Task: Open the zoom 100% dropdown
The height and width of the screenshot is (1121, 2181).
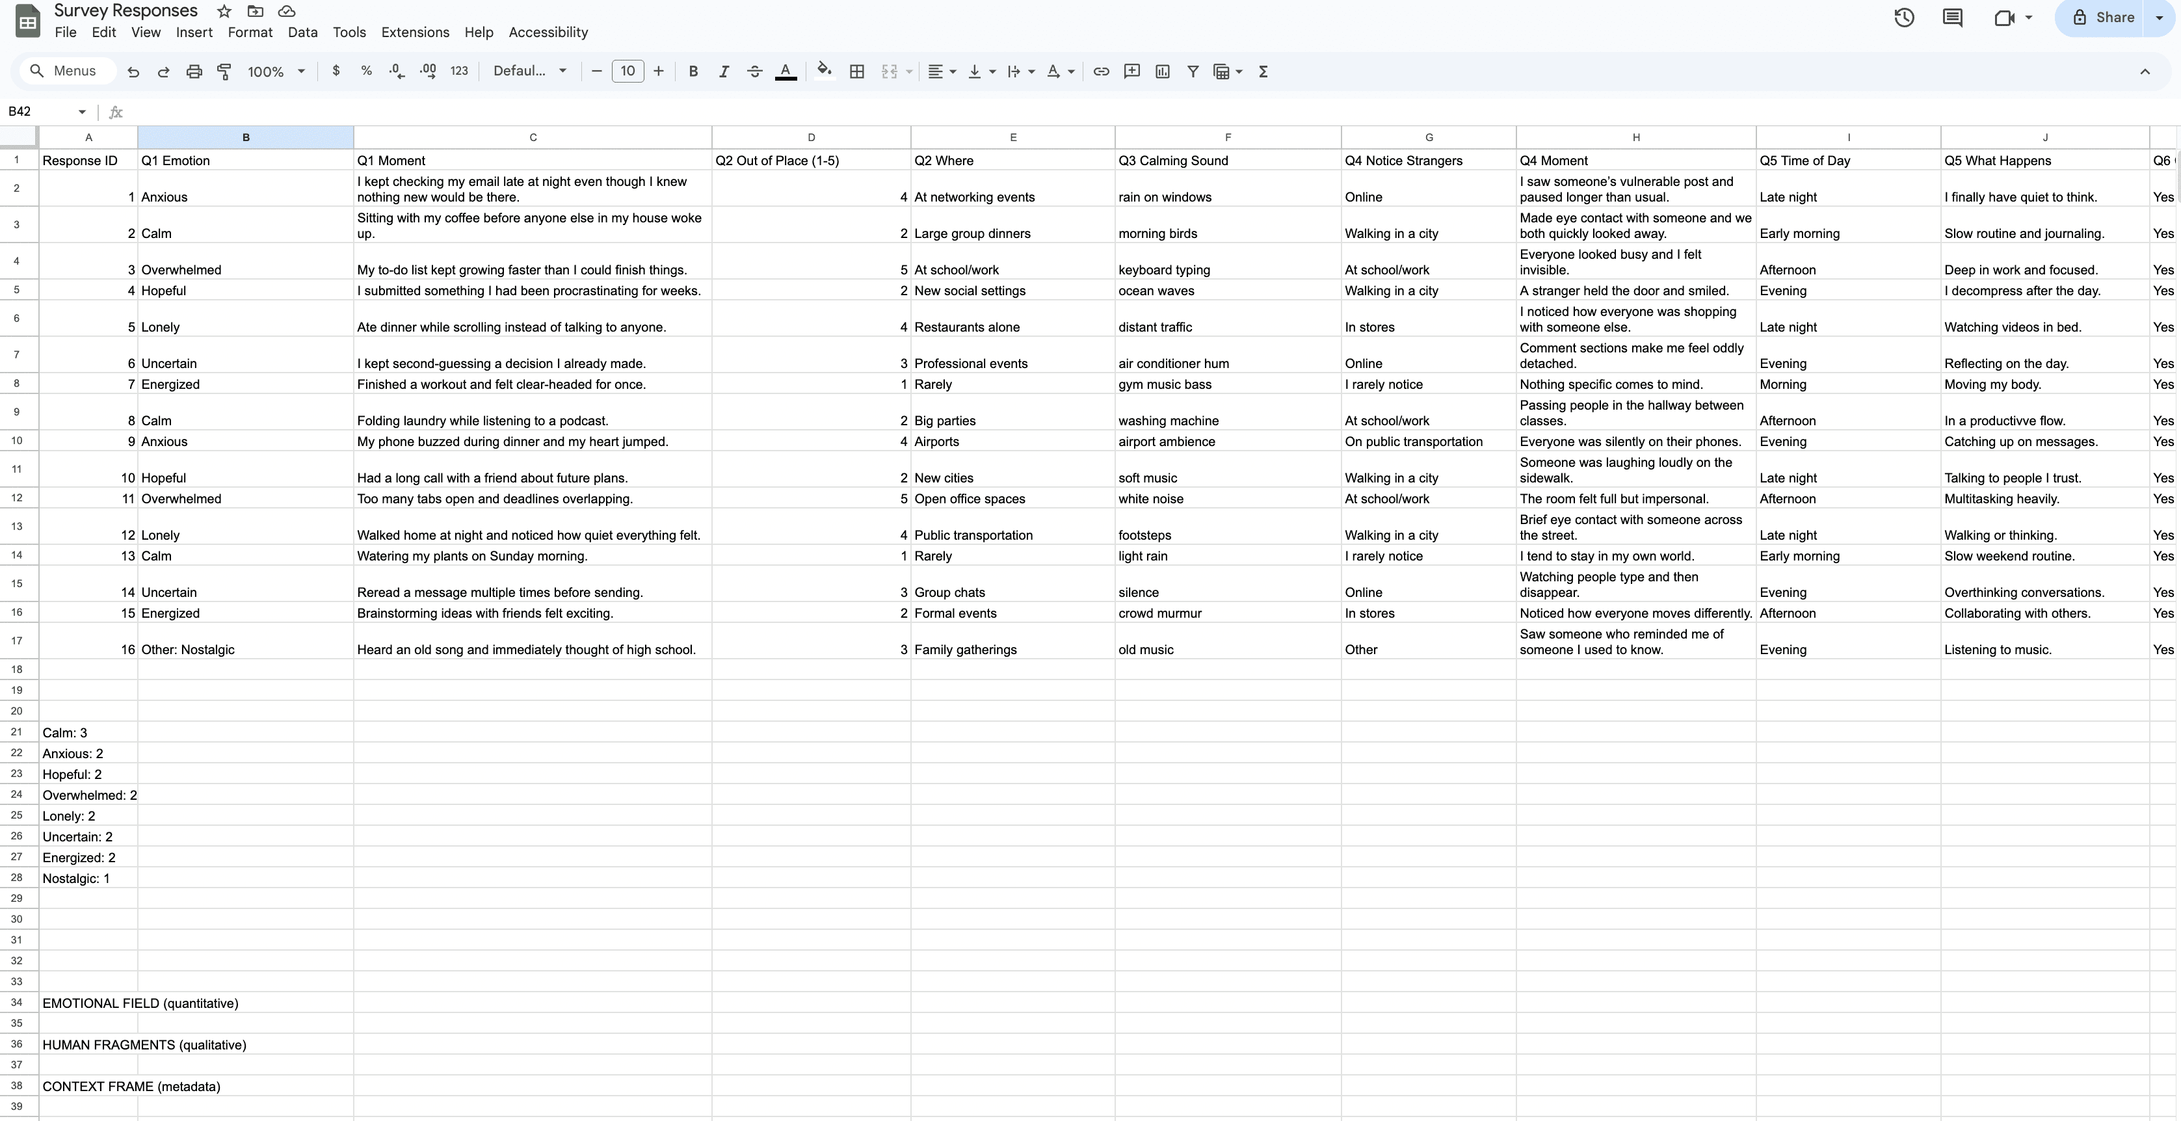Action: pyautogui.click(x=275, y=72)
